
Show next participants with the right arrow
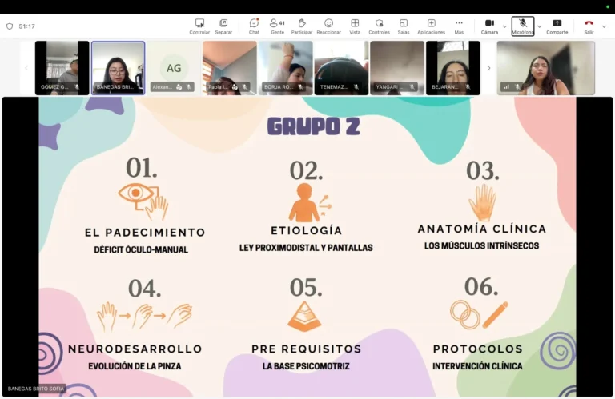click(488, 68)
